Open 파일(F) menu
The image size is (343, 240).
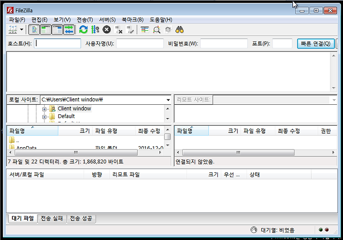coord(17,20)
